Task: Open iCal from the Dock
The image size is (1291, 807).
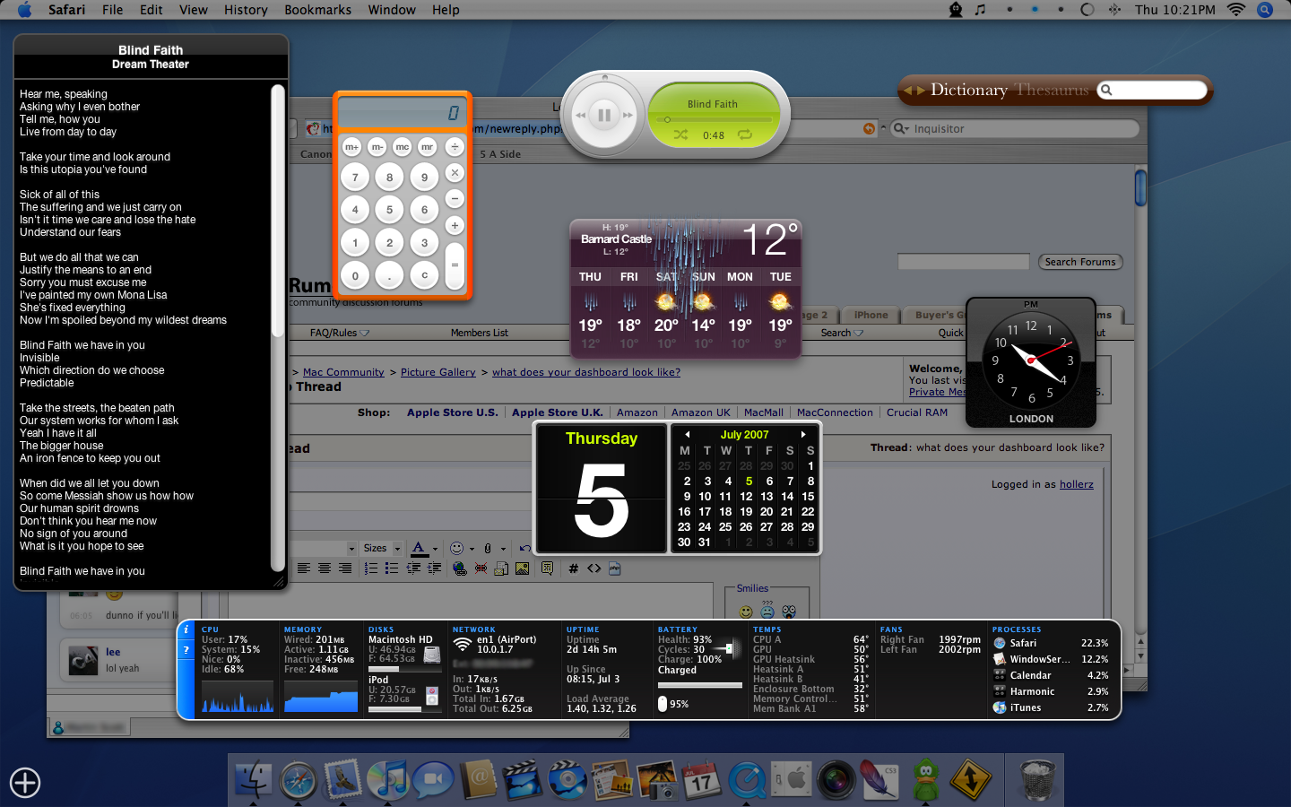Action: 701,780
